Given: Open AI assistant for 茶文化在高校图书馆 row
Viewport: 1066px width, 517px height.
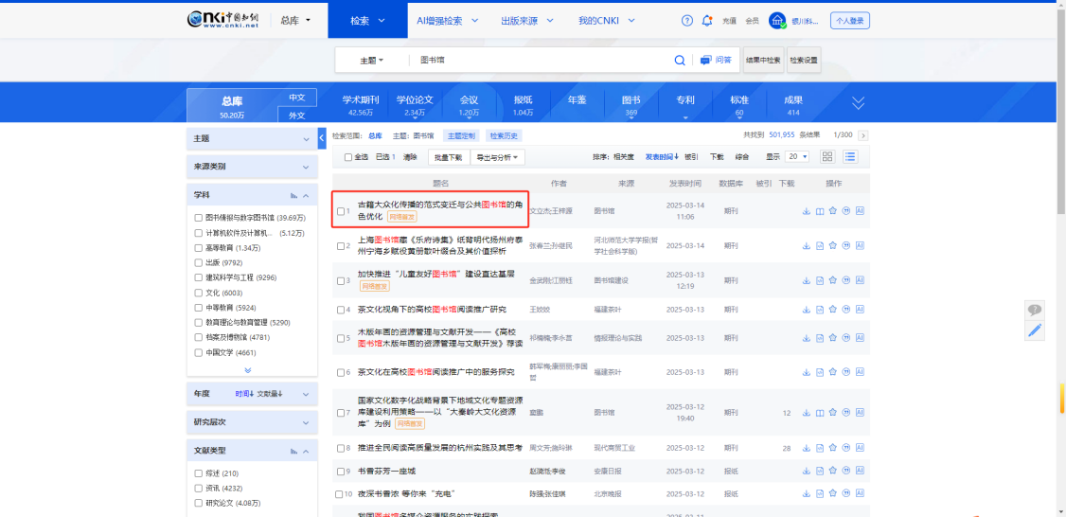Looking at the screenshot, I should pyautogui.click(x=860, y=372).
